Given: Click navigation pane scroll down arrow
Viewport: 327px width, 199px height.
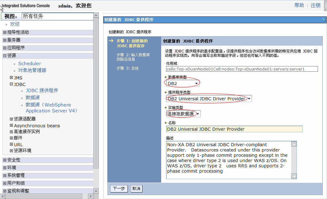Looking at the screenshot, I should 96,191.
